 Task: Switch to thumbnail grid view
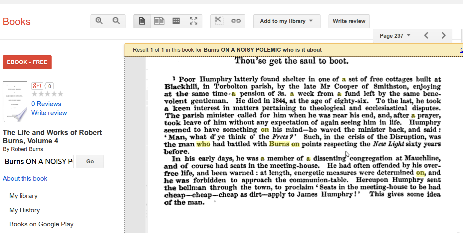[x=176, y=21]
